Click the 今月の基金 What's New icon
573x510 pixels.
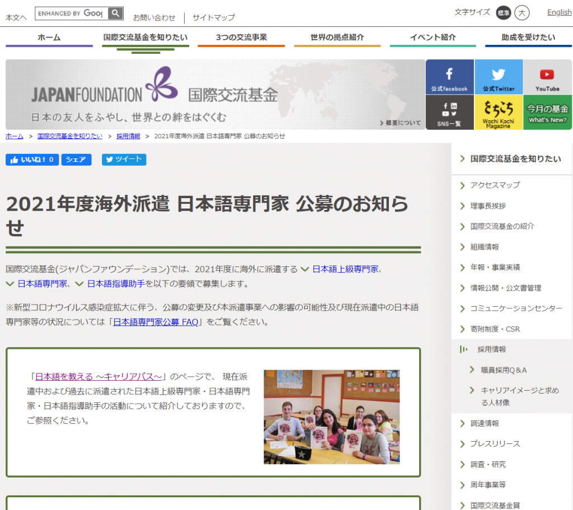tap(547, 113)
